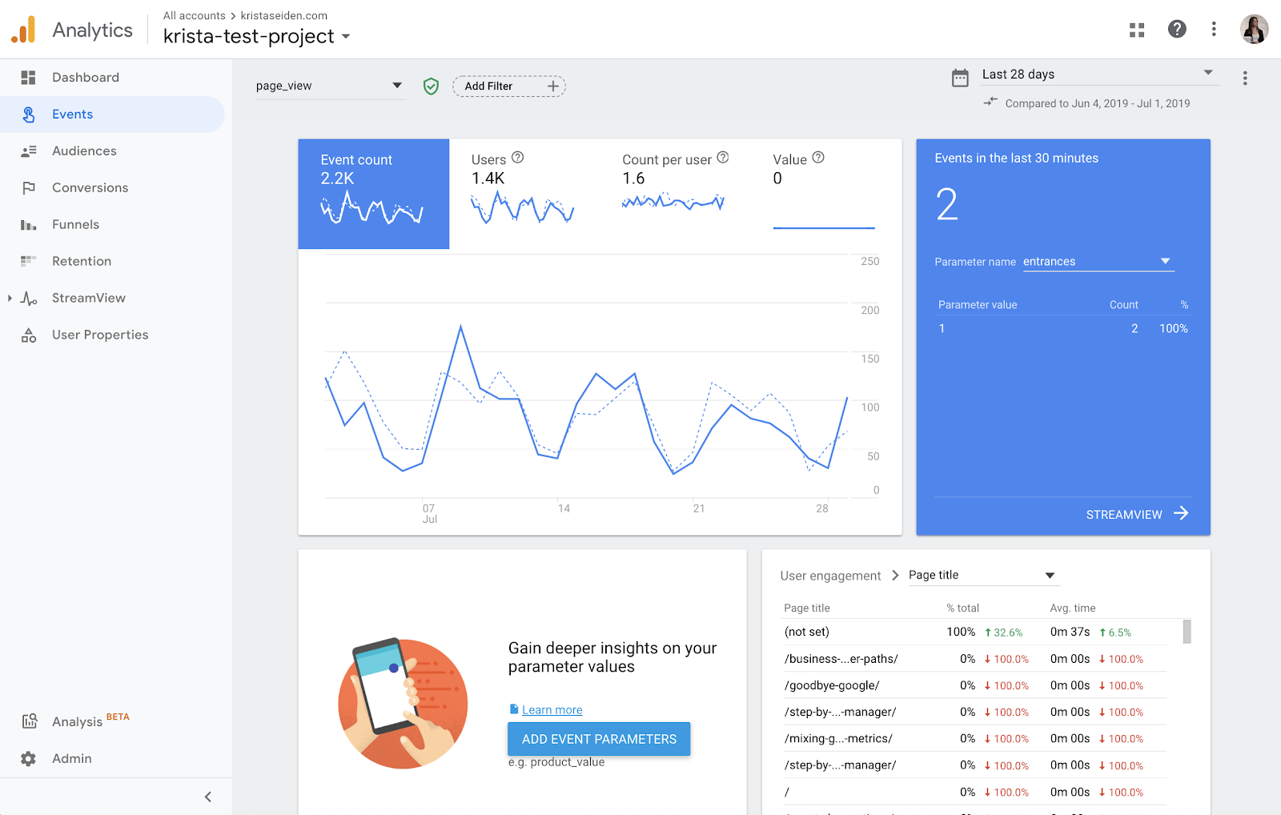Open the apps grid icon
The height and width of the screenshot is (815, 1281).
pyautogui.click(x=1137, y=30)
